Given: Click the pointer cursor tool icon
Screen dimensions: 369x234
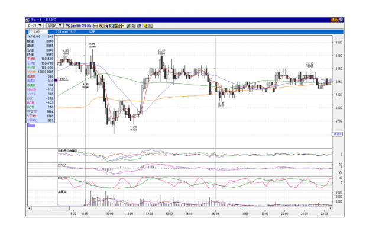Looking at the screenshot, I should coord(134,25).
